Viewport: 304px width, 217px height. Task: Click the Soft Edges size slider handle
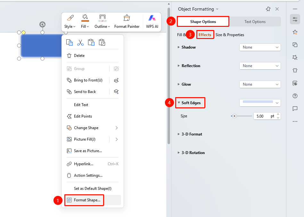point(234,116)
